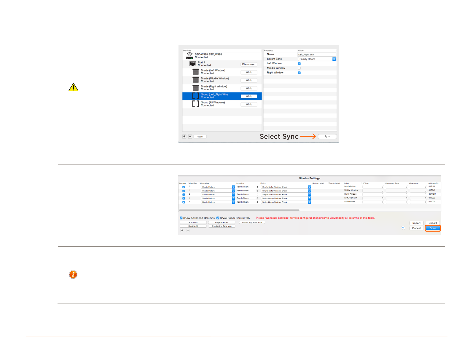The height and width of the screenshot is (363, 470).
Task: Open the Savant App Zone Map
Action: pos(252,223)
